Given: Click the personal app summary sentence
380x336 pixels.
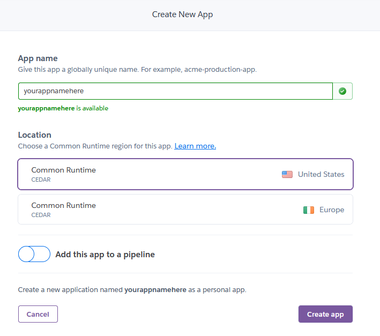Looking at the screenshot, I should click(x=132, y=290).
